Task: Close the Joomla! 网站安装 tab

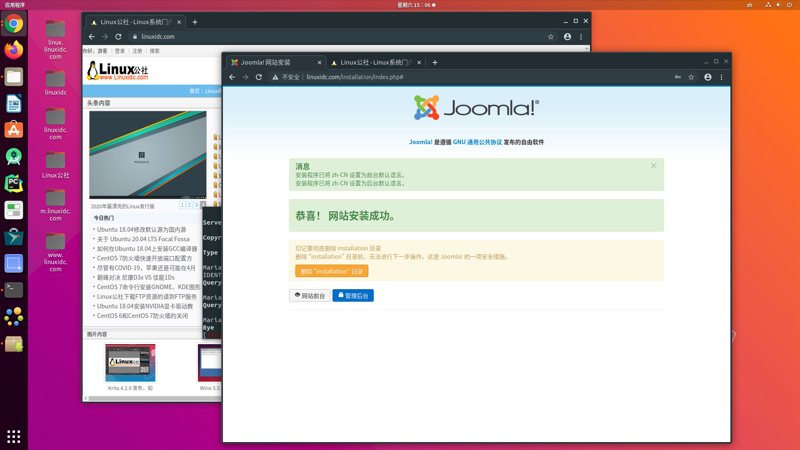Action: [320, 62]
